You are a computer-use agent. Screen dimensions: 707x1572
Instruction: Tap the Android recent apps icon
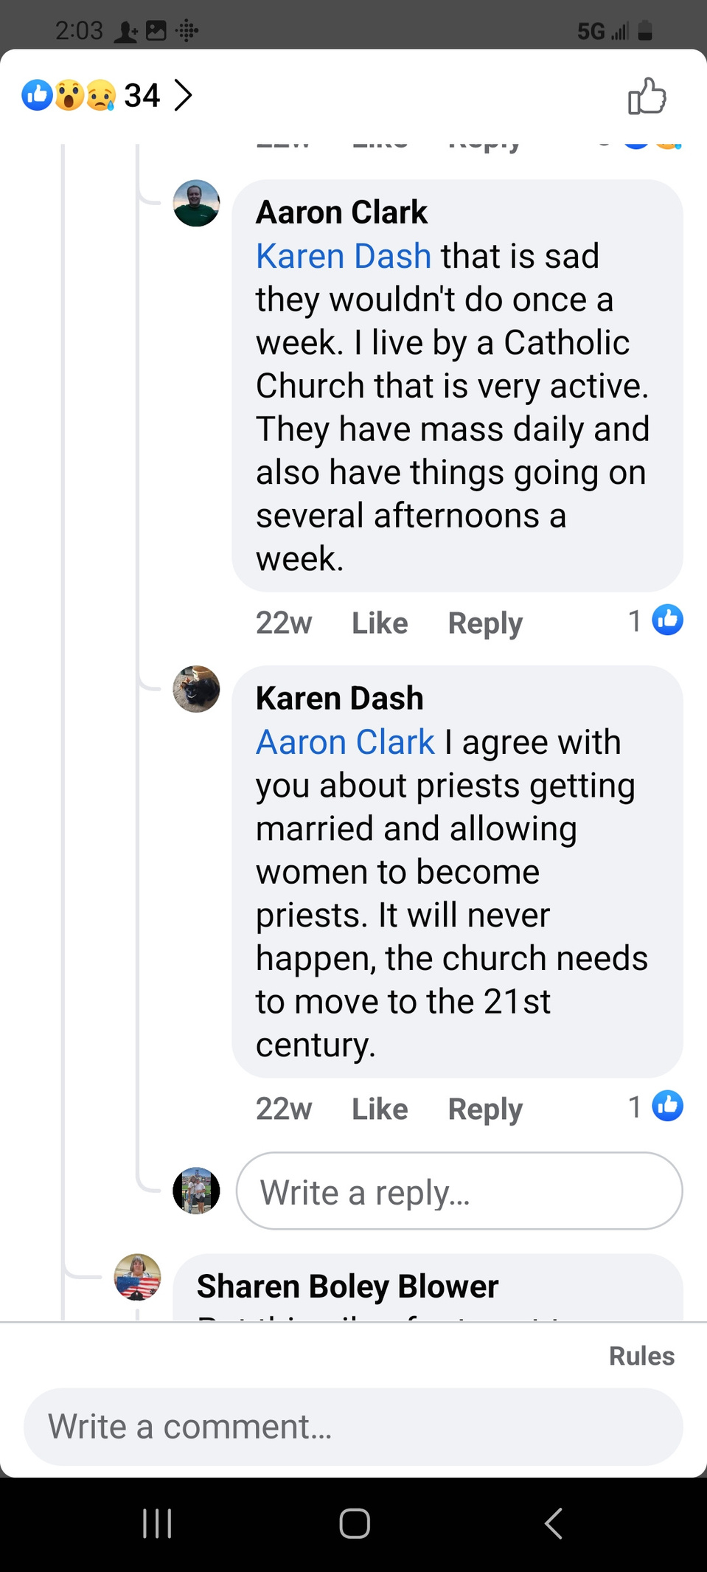(x=157, y=1523)
